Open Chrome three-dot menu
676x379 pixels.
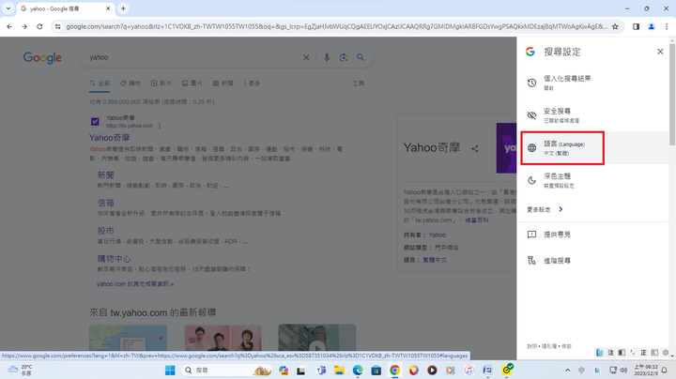click(667, 26)
